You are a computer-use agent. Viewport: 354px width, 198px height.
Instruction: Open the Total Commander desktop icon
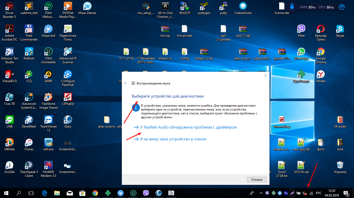29,33
